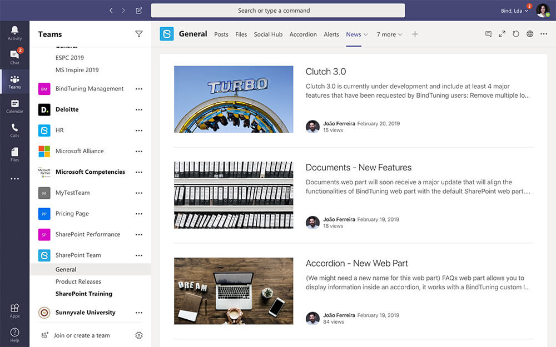This screenshot has height=347, width=556.
Task: Open the Manage teams gear
Action: [139, 335]
